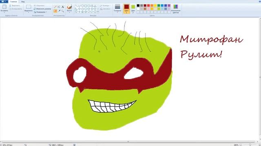This screenshot has width=261, height=146.
Task: Expand the shapes gallery list arrow
Action: (x=98, y=12)
